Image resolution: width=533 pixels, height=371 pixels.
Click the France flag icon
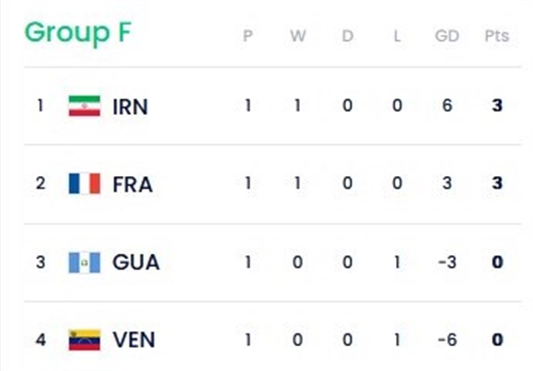tap(85, 184)
